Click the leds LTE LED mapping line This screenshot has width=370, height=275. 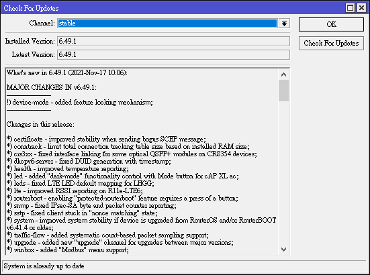[80, 183]
